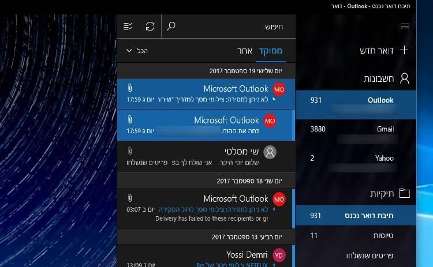Click date header יום שני 18 ספטמבר 2017
This screenshot has height=267, width=433.
pyautogui.click(x=206, y=181)
